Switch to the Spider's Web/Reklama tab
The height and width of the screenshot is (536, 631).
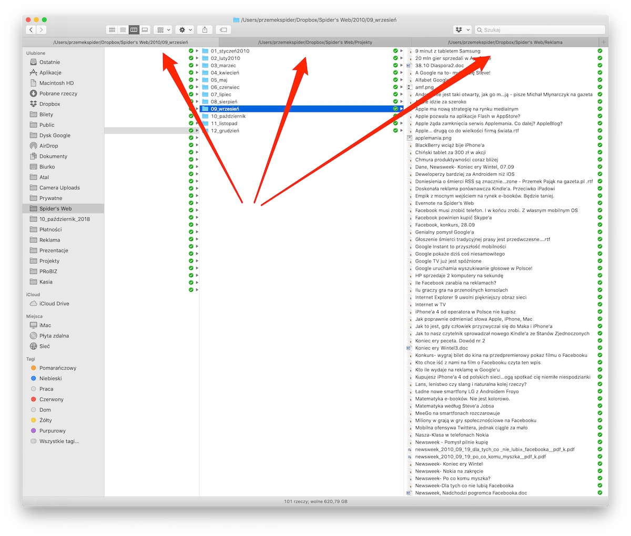pyautogui.click(x=505, y=42)
